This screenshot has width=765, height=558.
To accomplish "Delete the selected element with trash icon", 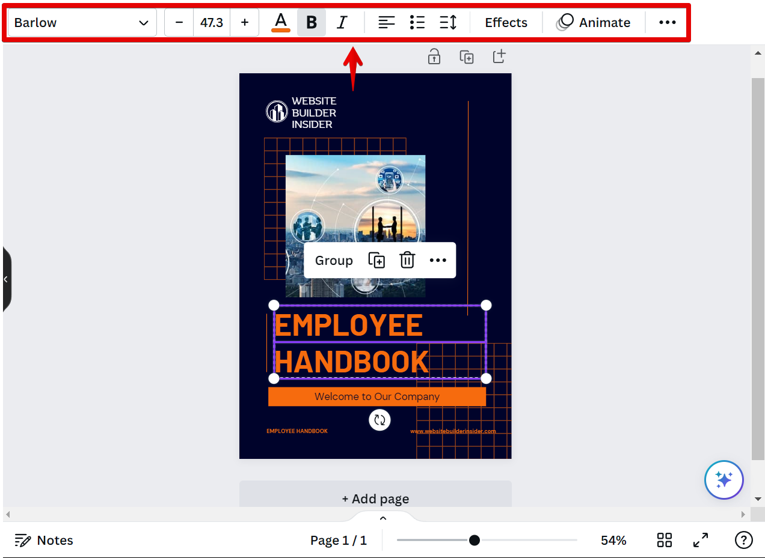I will (407, 260).
